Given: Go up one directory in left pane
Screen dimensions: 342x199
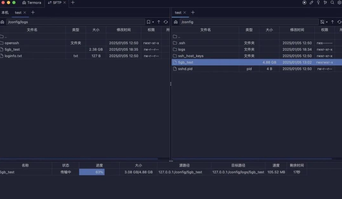Looking at the screenshot, I should tap(159, 22).
